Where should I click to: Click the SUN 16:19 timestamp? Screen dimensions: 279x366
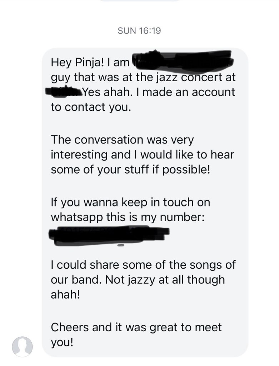pos(139,31)
